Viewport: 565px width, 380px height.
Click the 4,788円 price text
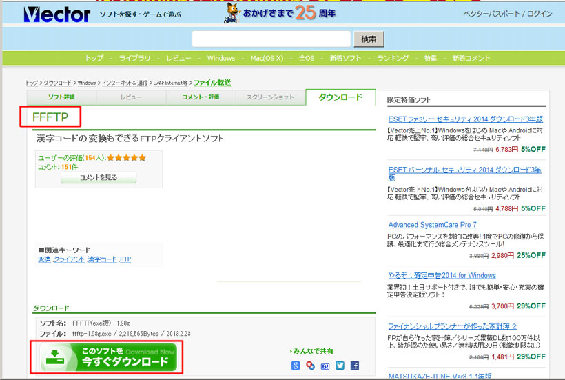506,208
